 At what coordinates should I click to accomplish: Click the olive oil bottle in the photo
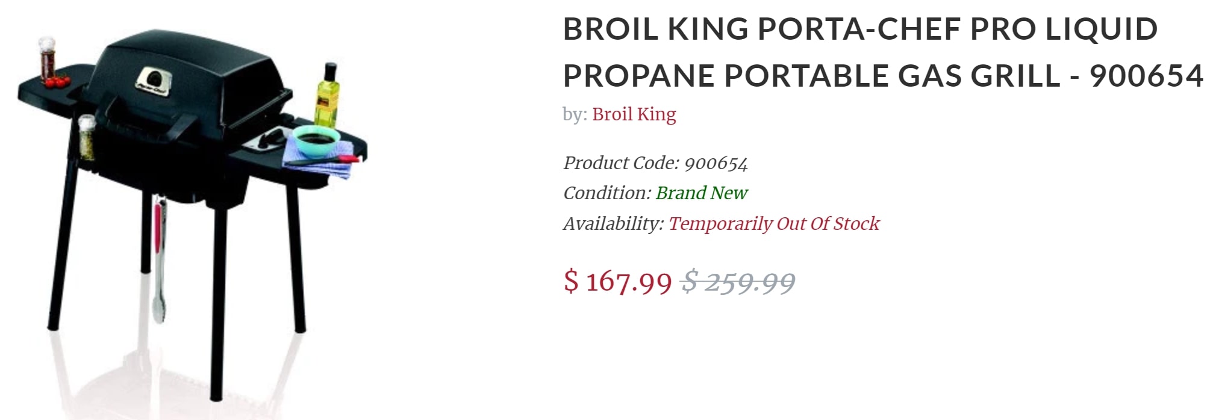click(328, 95)
